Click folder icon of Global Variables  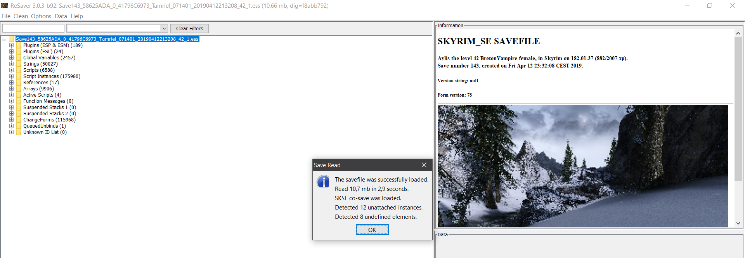pyautogui.click(x=19, y=57)
